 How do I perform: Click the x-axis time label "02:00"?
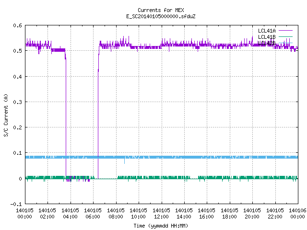click(47, 217)
